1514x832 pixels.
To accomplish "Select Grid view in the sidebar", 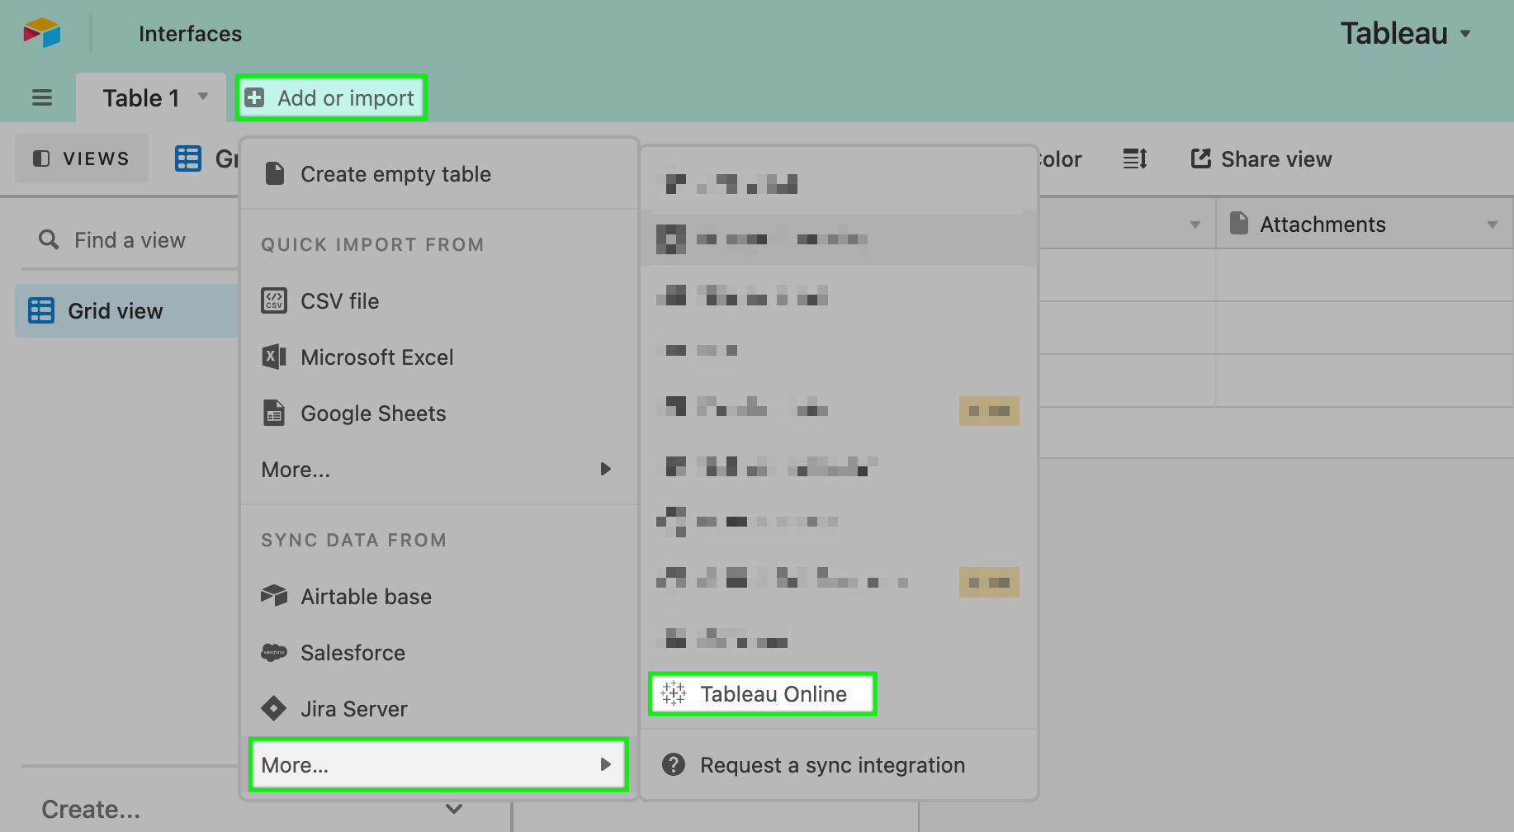I will pos(127,310).
